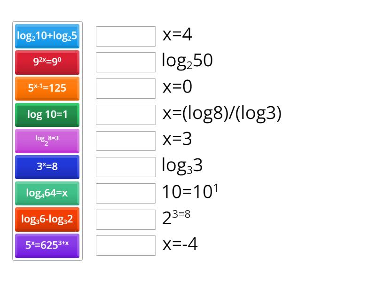Pick the log₃6-log₃2 tile
This screenshot has width=376, height=282.
pos(47,219)
